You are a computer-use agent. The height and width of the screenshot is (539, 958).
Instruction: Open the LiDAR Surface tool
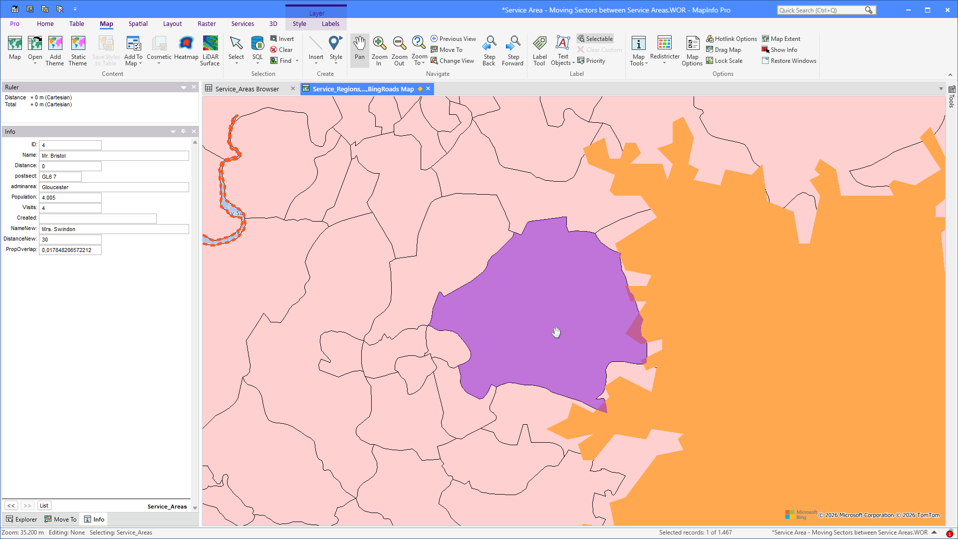tap(210, 50)
